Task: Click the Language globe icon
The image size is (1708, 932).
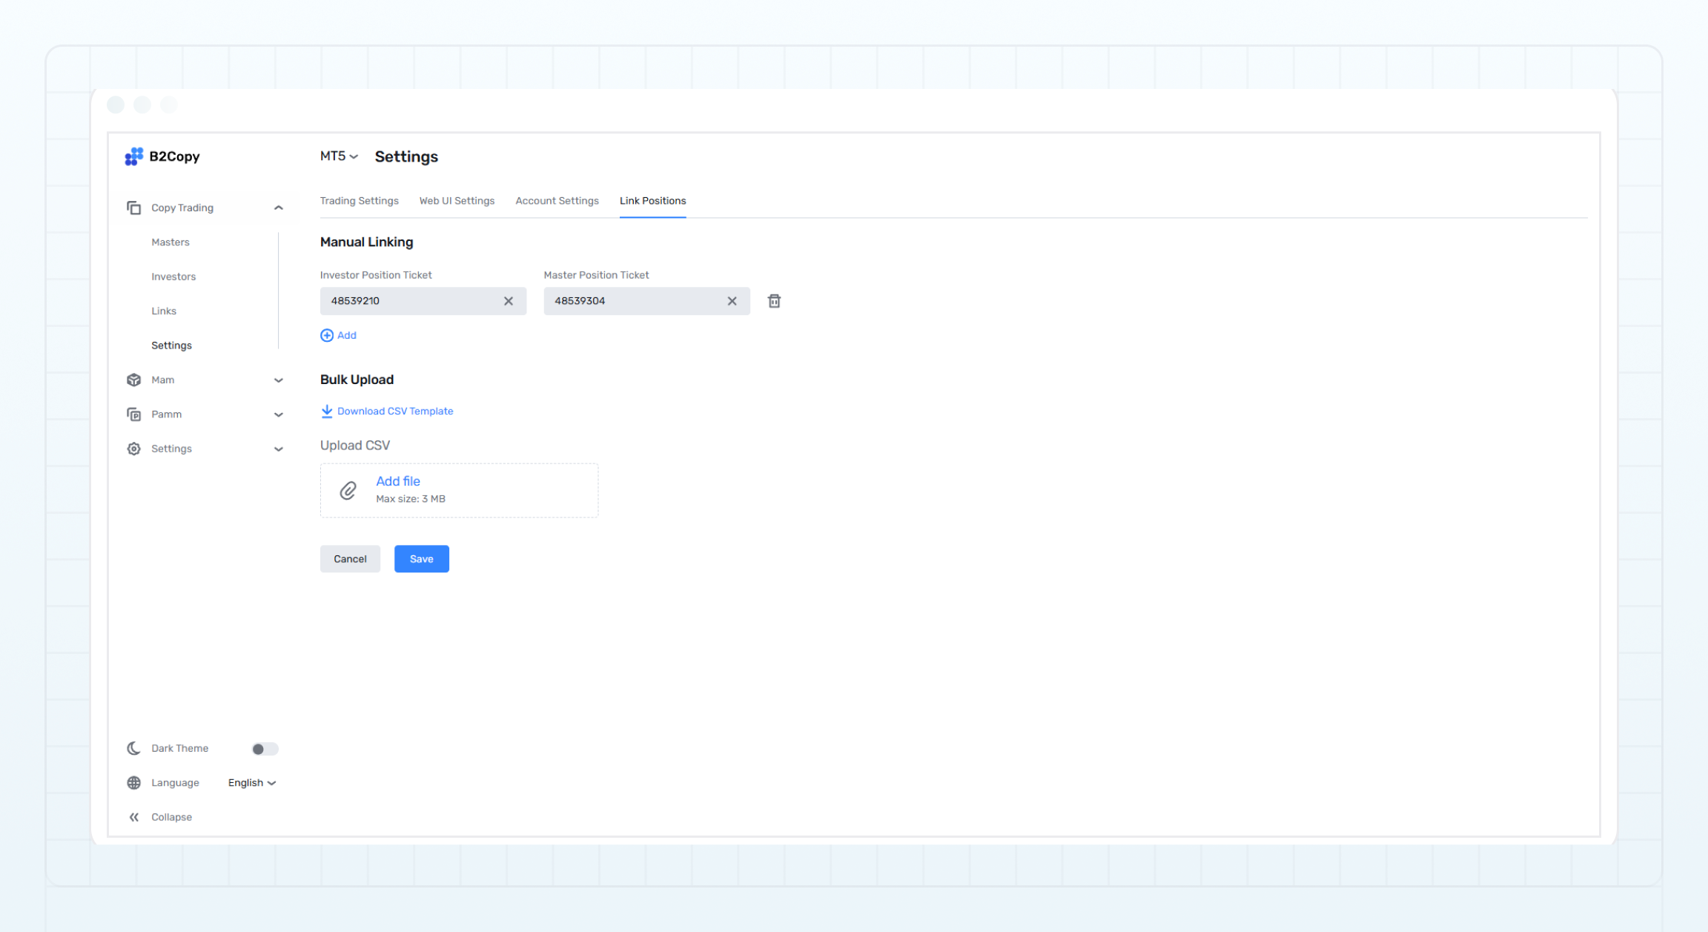Action: [134, 783]
